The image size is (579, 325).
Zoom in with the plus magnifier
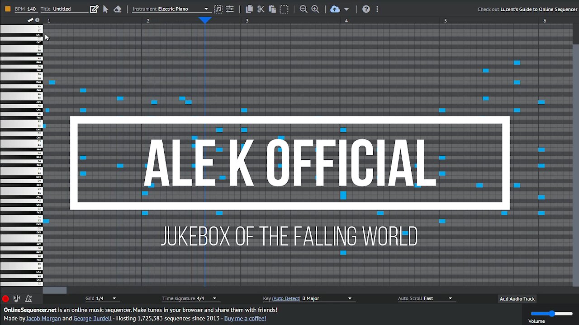(x=315, y=9)
